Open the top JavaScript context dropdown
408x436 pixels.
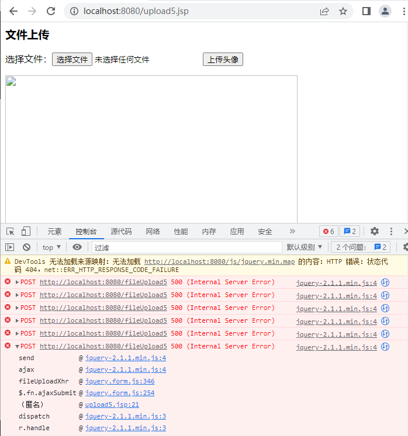(51, 247)
